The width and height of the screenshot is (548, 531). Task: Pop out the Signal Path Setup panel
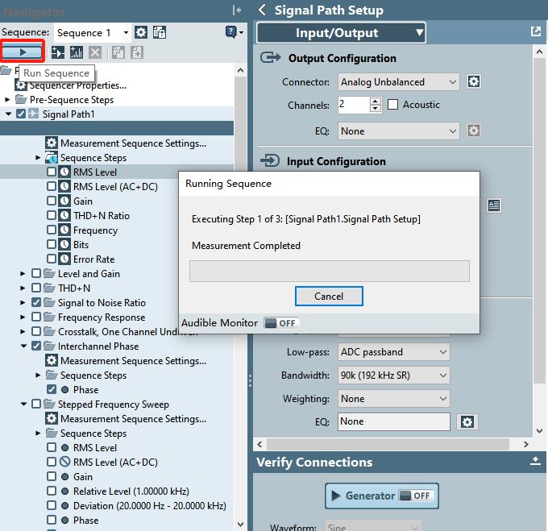pos(536,32)
